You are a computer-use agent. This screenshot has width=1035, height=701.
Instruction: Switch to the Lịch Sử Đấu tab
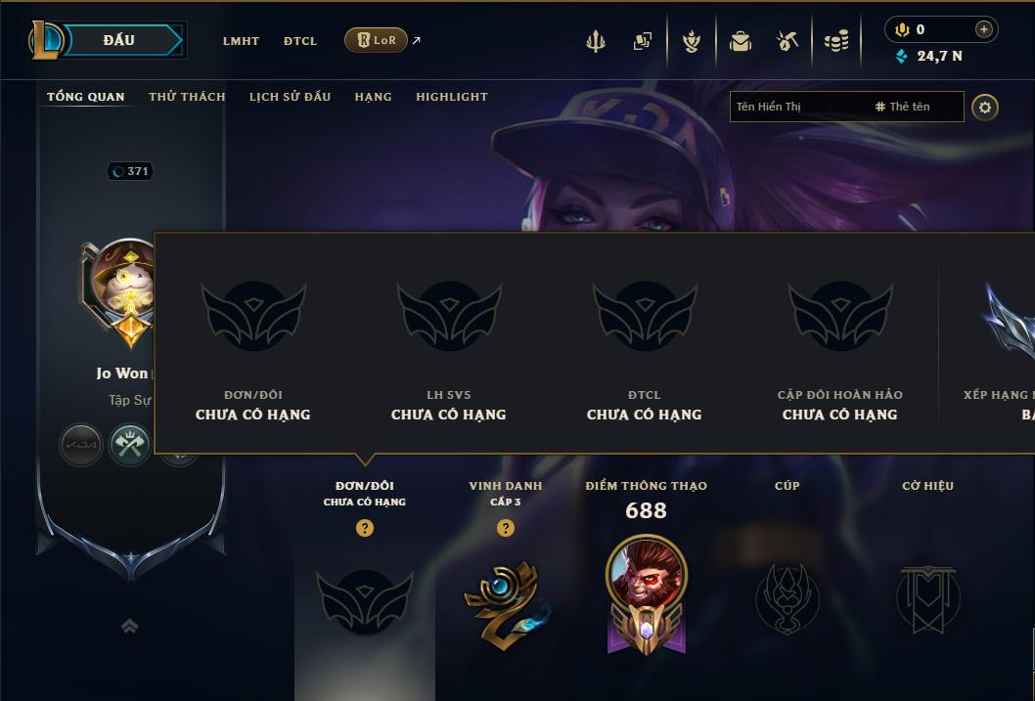pos(290,96)
